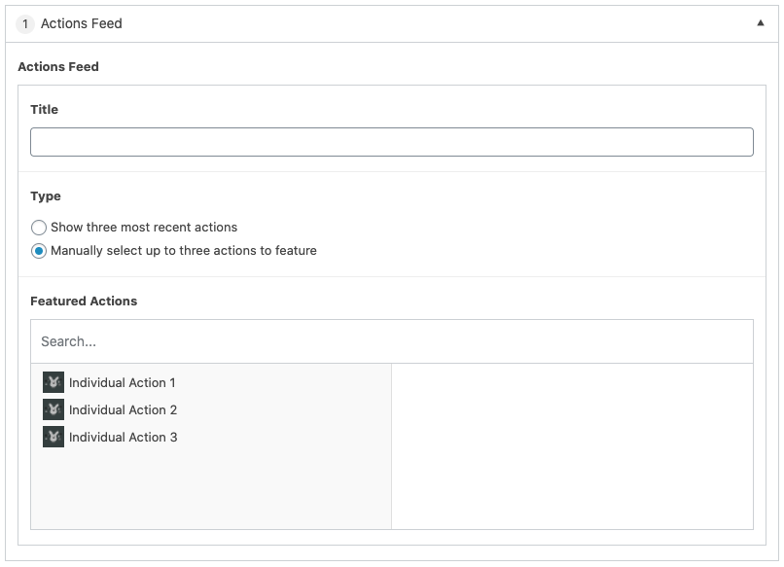This screenshot has height=567, width=784.
Task: Click the Individual Action 3 thumbnail icon
Action: (x=53, y=437)
